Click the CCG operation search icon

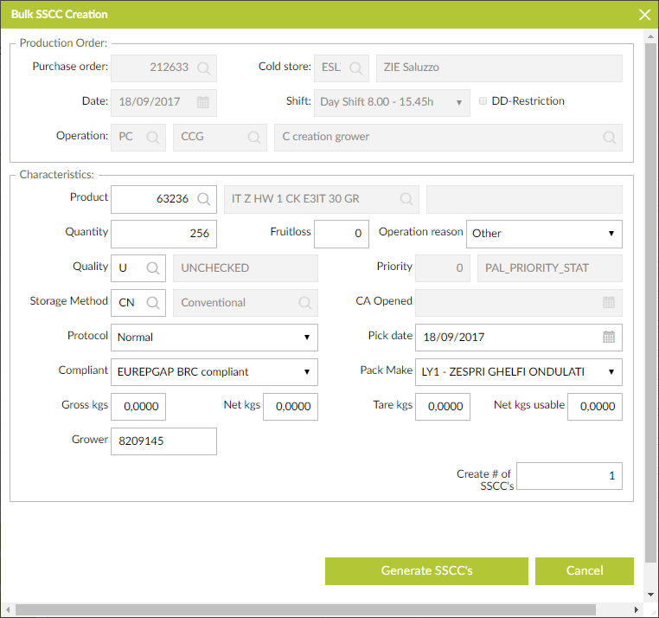[254, 137]
